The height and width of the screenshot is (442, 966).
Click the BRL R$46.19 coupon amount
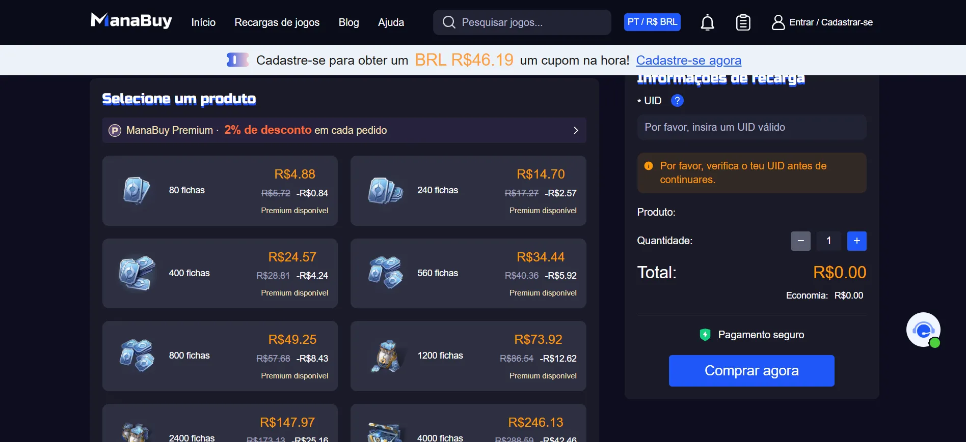click(464, 60)
